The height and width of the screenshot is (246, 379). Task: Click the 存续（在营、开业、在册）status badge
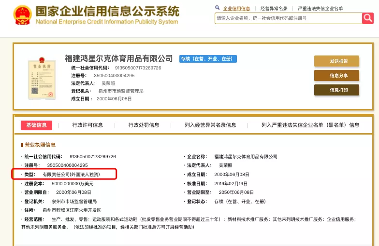(208, 59)
